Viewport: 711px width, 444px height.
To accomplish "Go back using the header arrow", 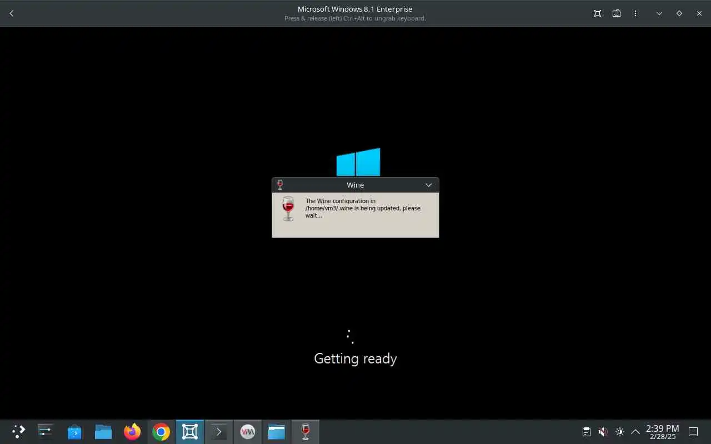I will (12, 13).
